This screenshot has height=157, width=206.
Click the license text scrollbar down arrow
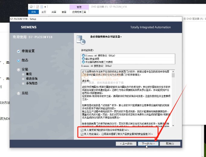pyautogui.click(x=173, y=125)
